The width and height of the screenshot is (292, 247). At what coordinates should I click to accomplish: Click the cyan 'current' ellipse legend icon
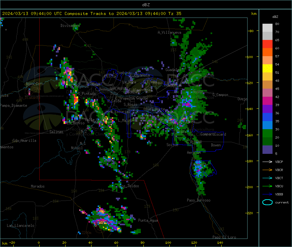tap(267, 202)
